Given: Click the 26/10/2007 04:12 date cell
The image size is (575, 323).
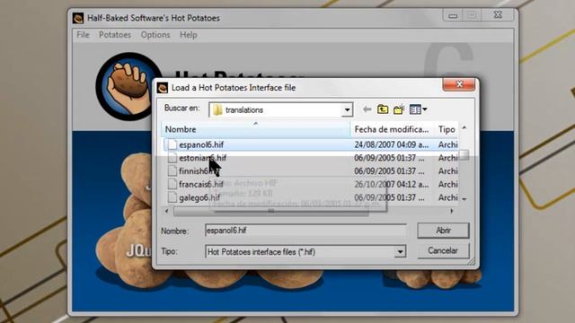Looking at the screenshot, I should (392, 184).
